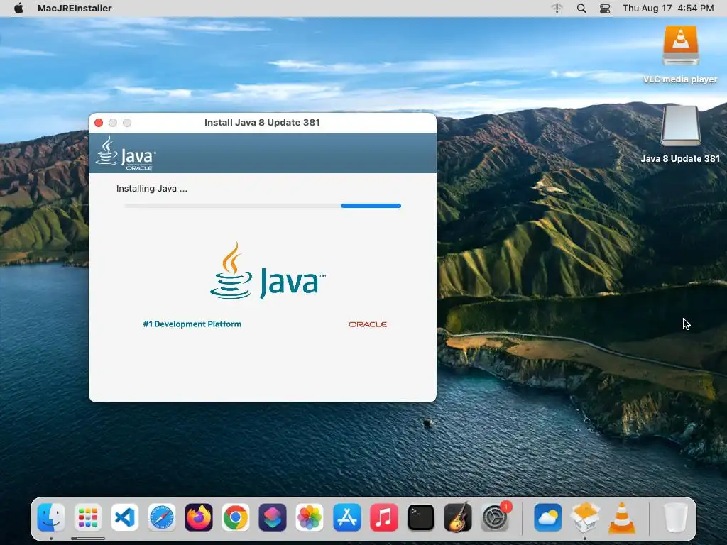This screenshot has height=545, width=727.
Task: Launch the App Store from the Dock
Action: point(346,517)
